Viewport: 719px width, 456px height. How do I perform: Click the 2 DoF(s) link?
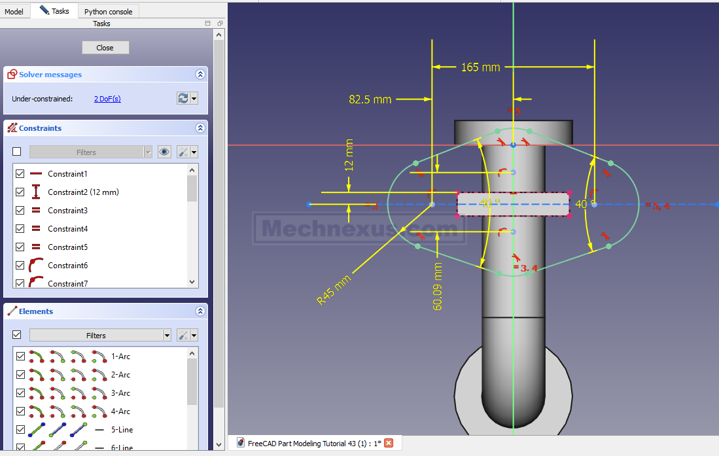107,99
